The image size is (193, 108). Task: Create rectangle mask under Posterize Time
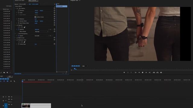point(22,42)
